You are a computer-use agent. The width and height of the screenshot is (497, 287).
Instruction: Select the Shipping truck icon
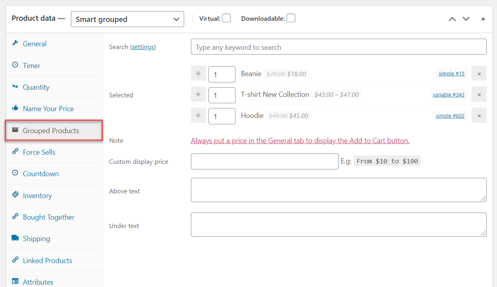click(x=15, y=238)
